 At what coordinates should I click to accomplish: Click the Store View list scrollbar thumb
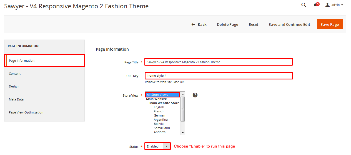[x=182, y=109]
